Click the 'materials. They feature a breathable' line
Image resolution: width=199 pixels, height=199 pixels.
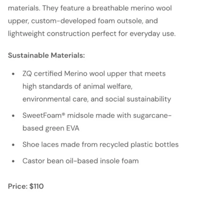coord(90,8)
